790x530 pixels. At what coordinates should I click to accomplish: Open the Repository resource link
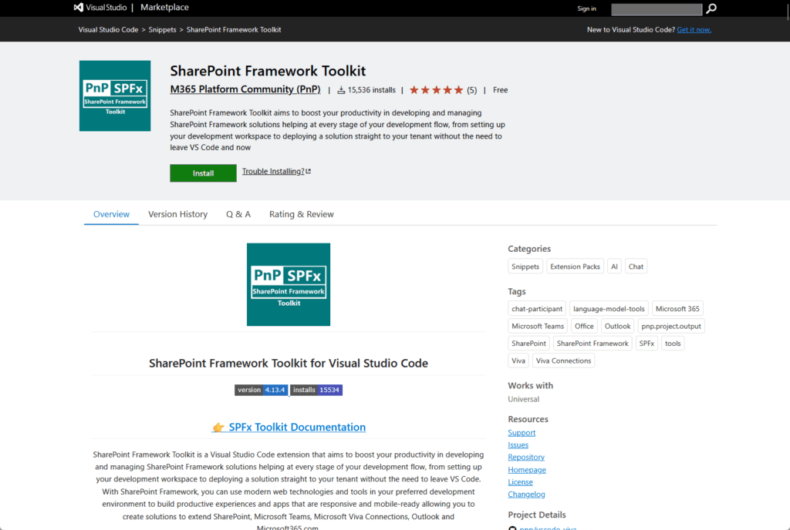[x=526, y=457]
